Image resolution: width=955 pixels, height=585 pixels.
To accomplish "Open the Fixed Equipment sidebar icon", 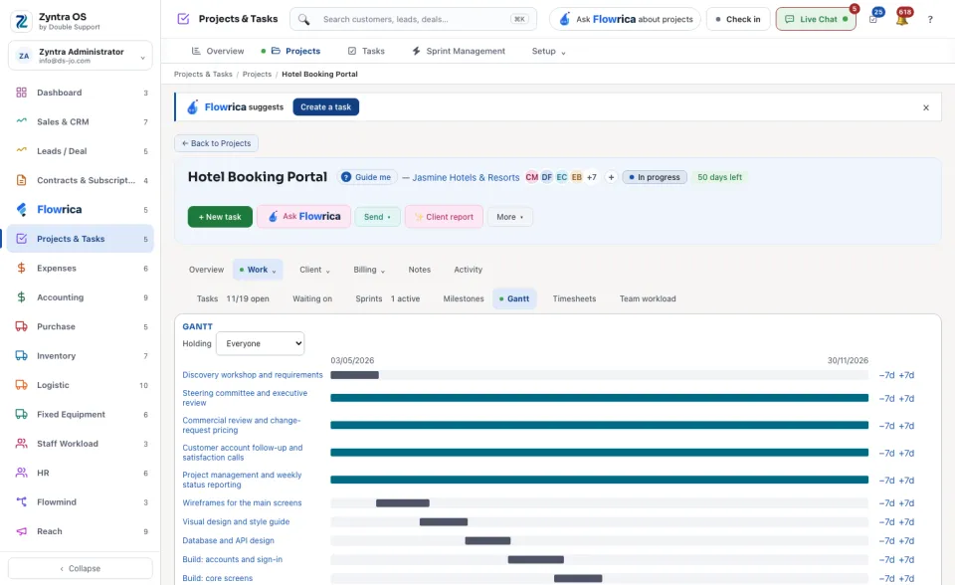I will click(x=21, y=414).
